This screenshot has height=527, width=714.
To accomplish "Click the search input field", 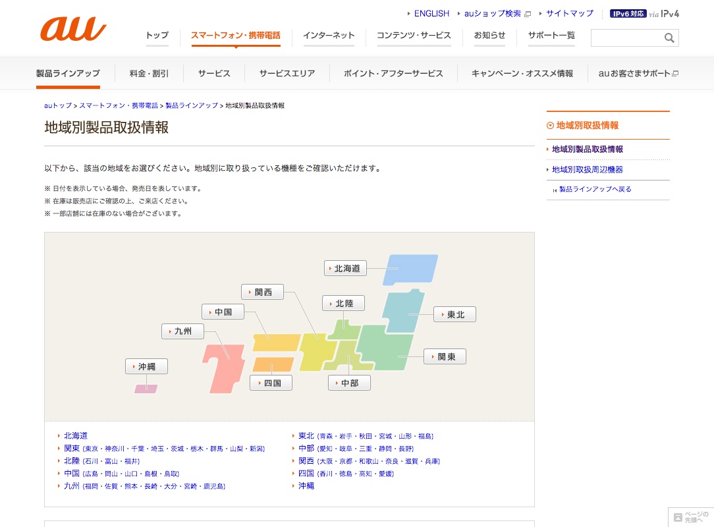I will click(626, 38).
